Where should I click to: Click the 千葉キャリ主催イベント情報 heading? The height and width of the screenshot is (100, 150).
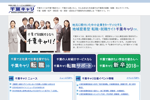[x=98, y=78]
